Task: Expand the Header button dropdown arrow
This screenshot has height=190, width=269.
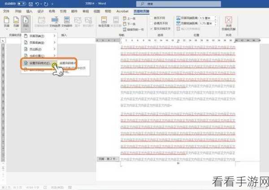Action: (x=7, y=29)
